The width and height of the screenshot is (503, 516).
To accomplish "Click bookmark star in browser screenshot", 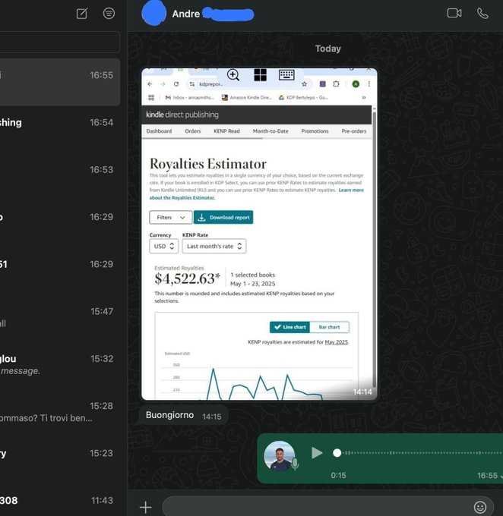I will pyautogui.click(x=304, y=84).
